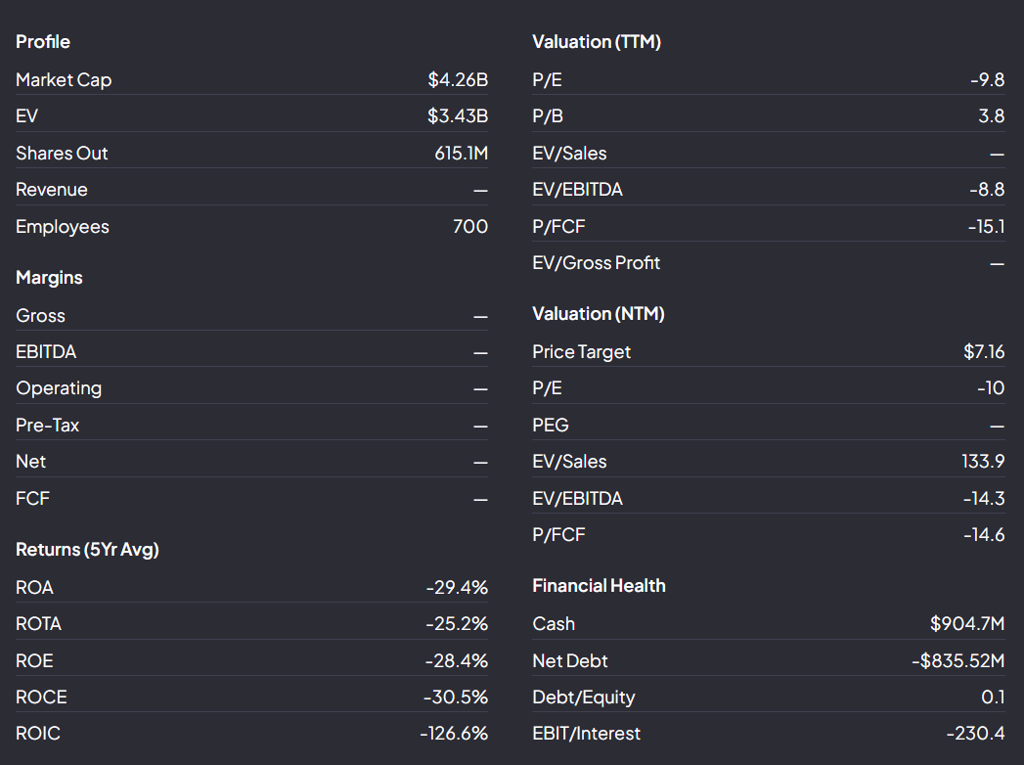Image resolution: width=1024 pixels, height=765 pixels.
Task: Select the Market Cap $4.26B value
Action: (x=458, y=79)
